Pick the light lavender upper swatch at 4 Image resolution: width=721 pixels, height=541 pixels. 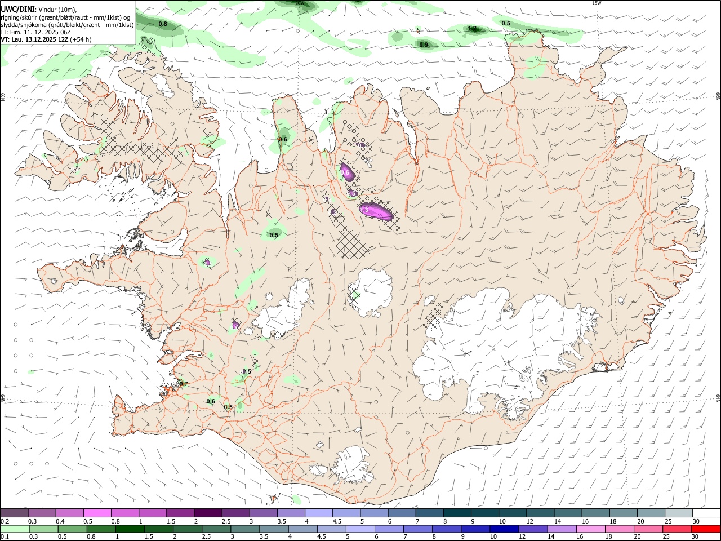pyautogui.click(x=318, y=513)
